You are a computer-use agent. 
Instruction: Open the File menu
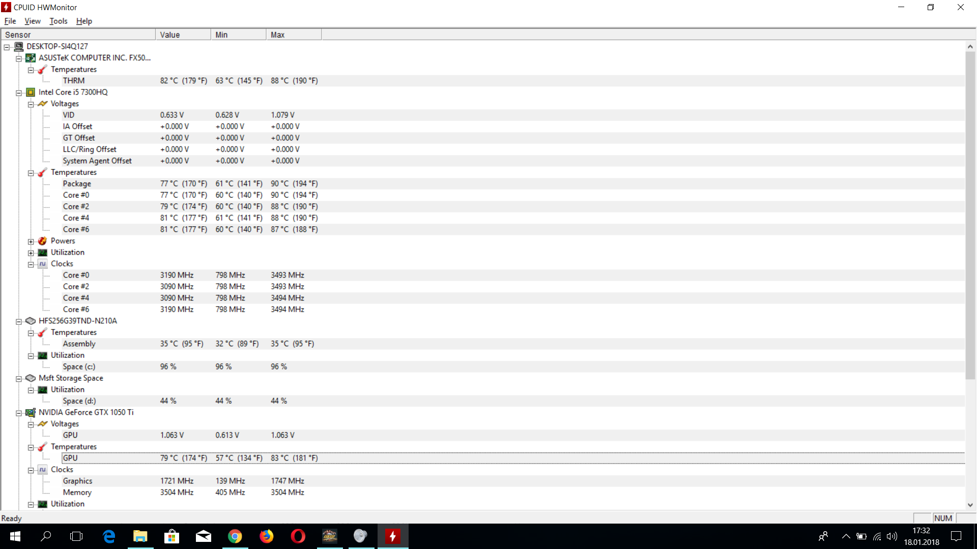(10, 21)
